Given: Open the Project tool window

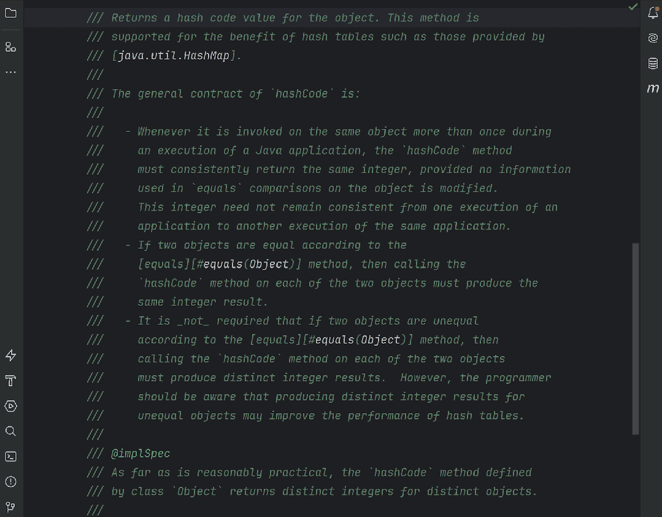Looking at the screenshot, I should point(10,12).
